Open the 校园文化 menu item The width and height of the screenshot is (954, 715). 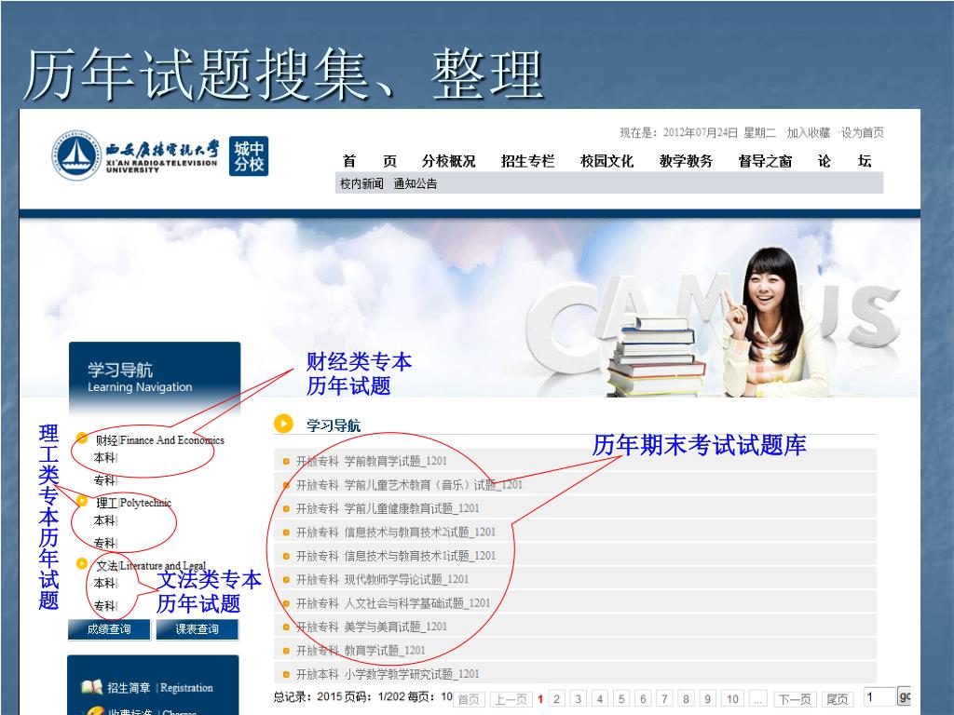[x=606, y=161]
